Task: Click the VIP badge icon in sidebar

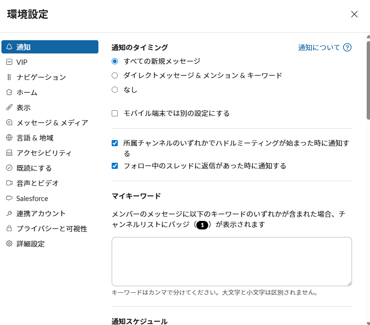Action: 9,62
